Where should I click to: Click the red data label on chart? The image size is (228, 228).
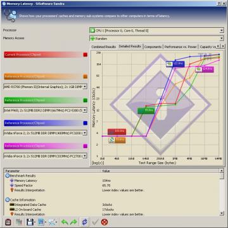(117, 132)
